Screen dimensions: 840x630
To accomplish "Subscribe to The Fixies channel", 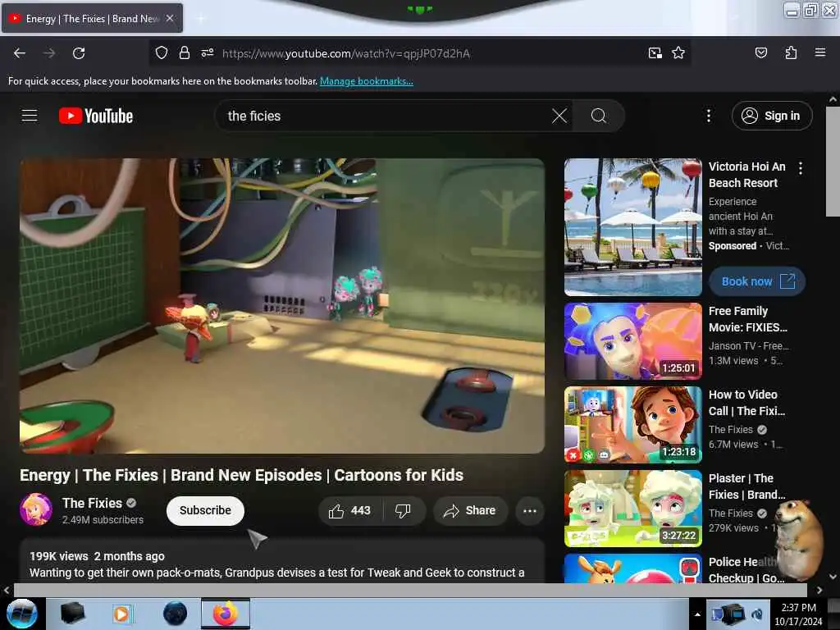I will [x=205, y=510].
